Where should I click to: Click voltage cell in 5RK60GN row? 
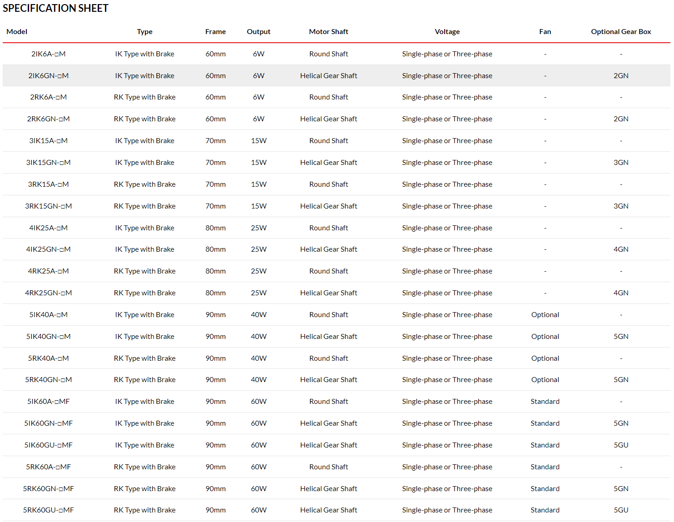447,489
